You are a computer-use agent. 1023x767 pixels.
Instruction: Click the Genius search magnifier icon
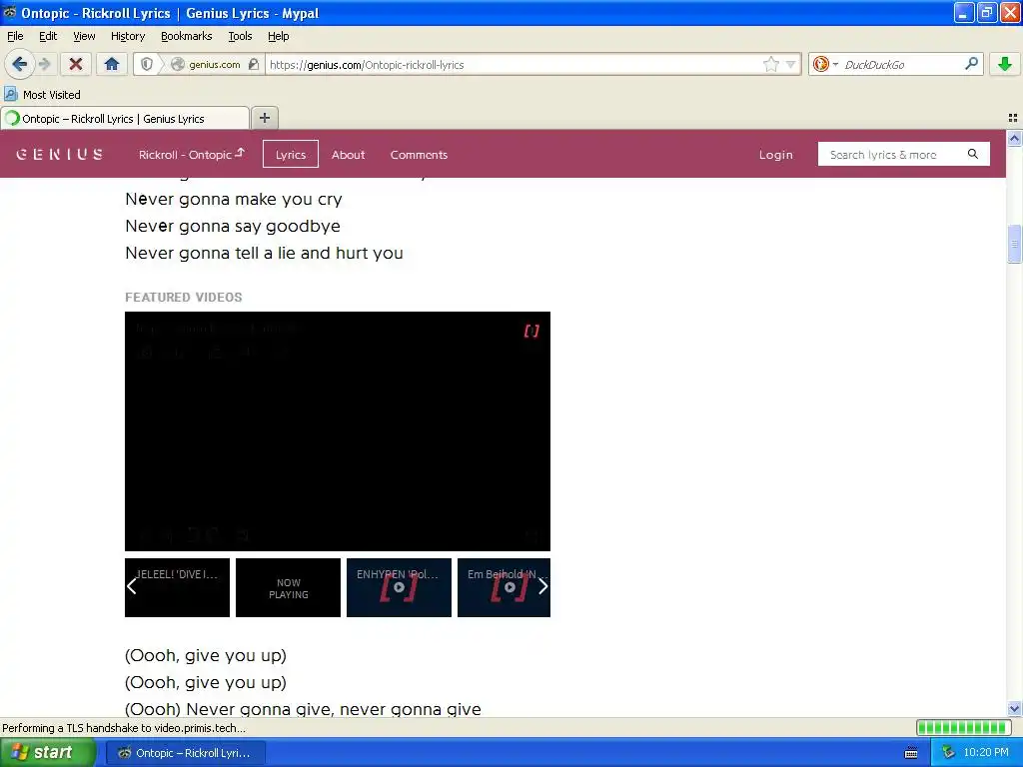pos(973,154)
